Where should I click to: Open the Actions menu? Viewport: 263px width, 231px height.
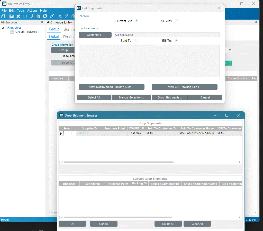point(32,10)
